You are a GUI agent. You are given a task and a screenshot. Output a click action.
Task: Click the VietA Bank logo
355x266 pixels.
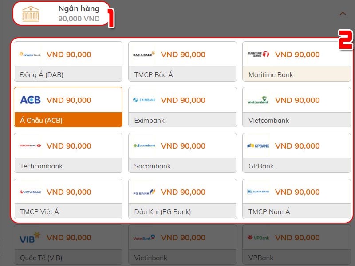(30, 192)
